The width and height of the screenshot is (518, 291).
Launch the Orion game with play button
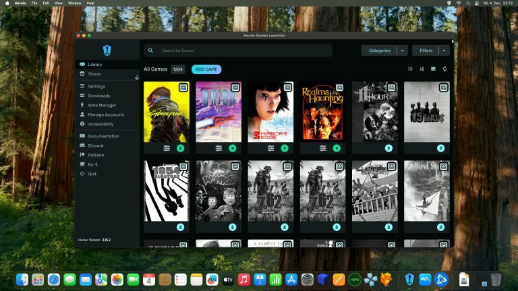233,148
